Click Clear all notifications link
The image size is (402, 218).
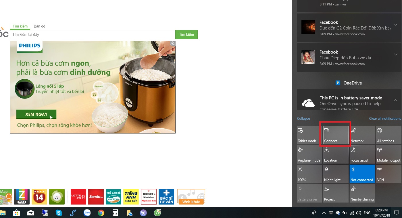pyautogui.click(x=385, y=119)
